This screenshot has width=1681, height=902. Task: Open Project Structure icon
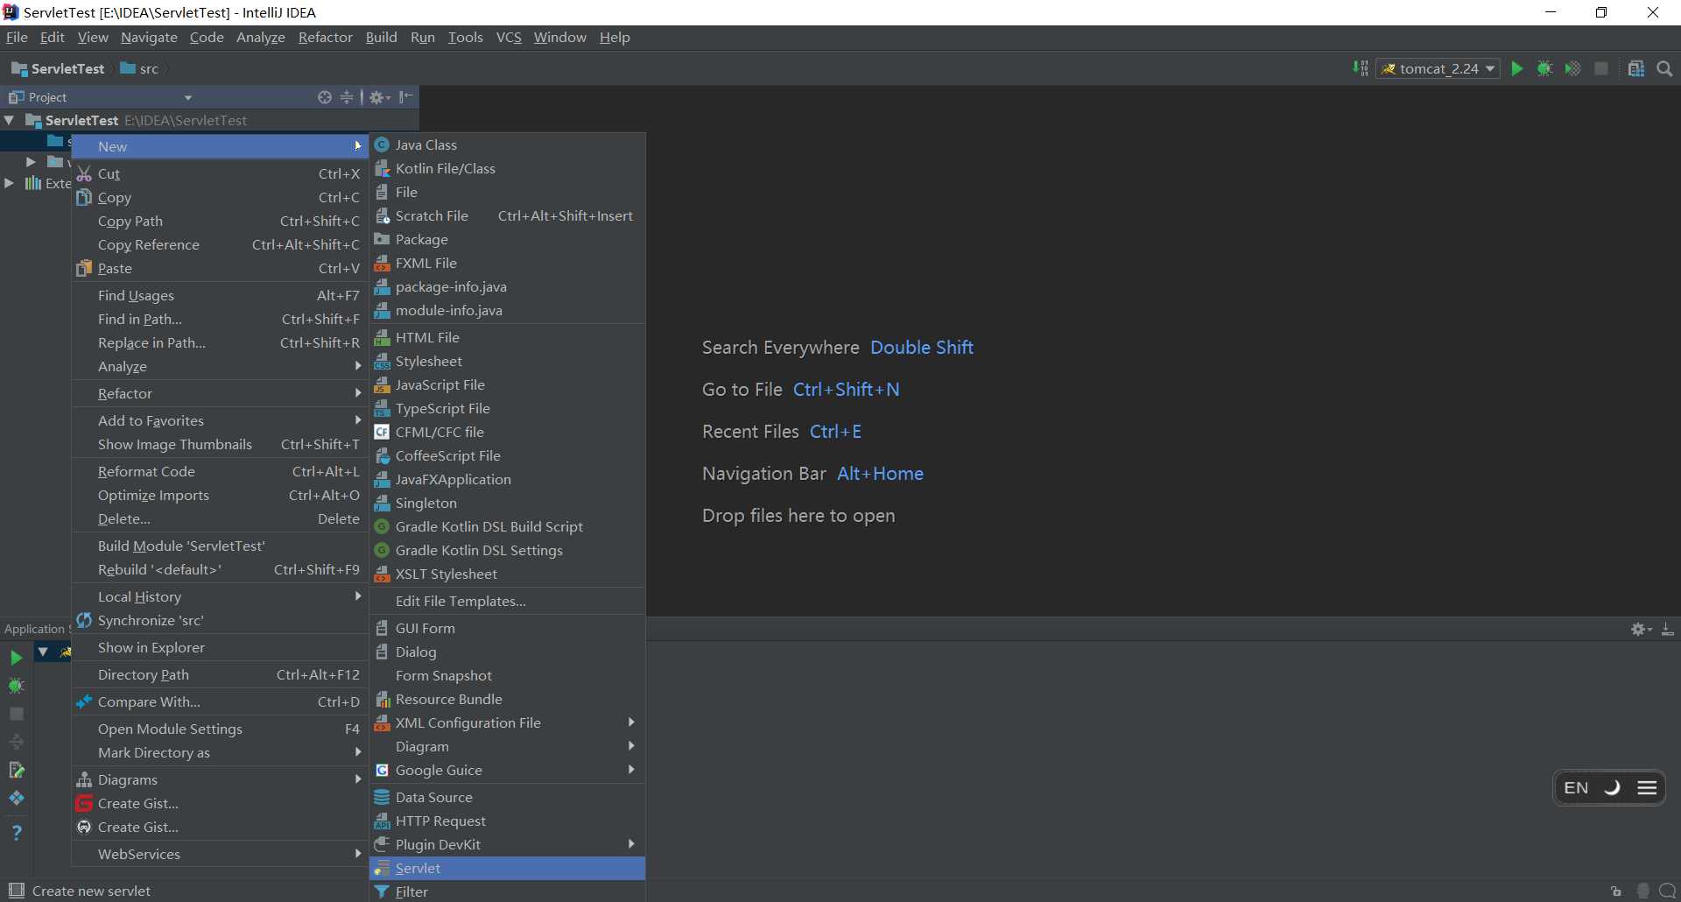1636,68
